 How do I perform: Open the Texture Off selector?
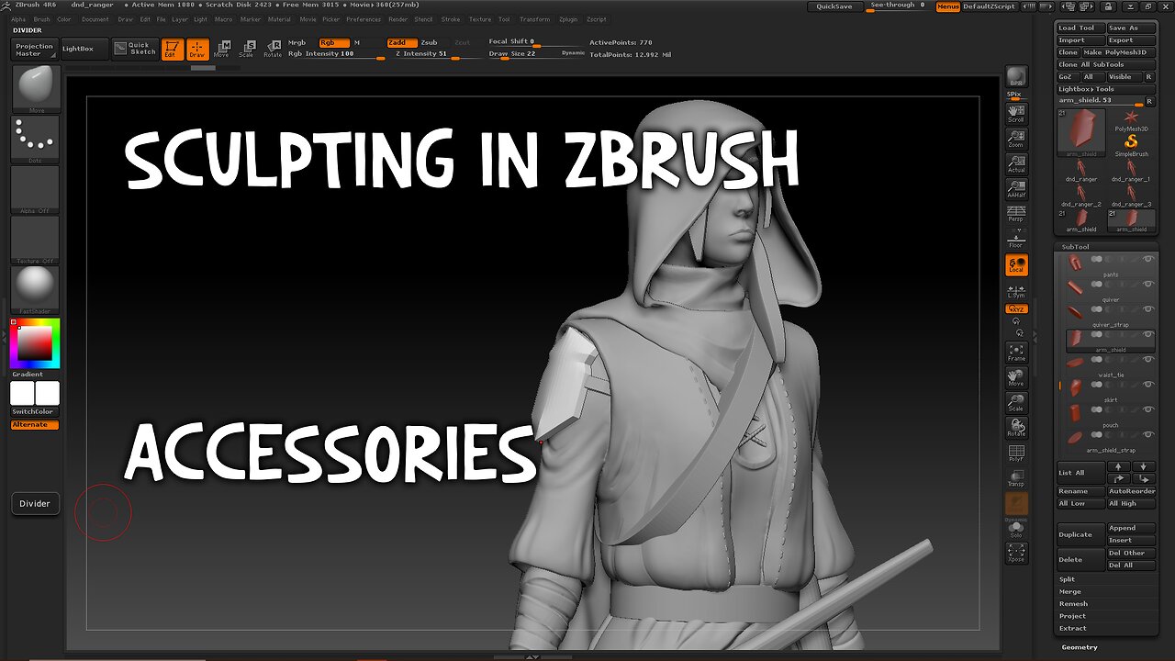[36, 240]
